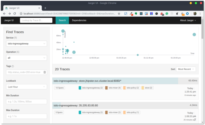Switch to the Dependencies tab
The width and height of the screenshot is (205, 125).
[x=79, y=20]
